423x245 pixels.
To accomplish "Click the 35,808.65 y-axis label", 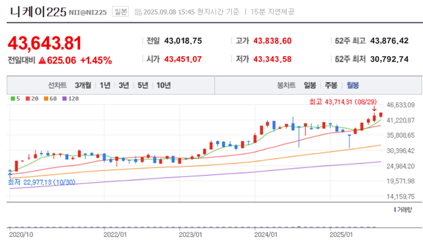I will click(401, 135).
